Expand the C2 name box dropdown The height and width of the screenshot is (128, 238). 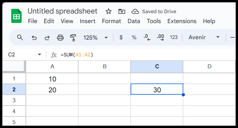pos(39,54)
